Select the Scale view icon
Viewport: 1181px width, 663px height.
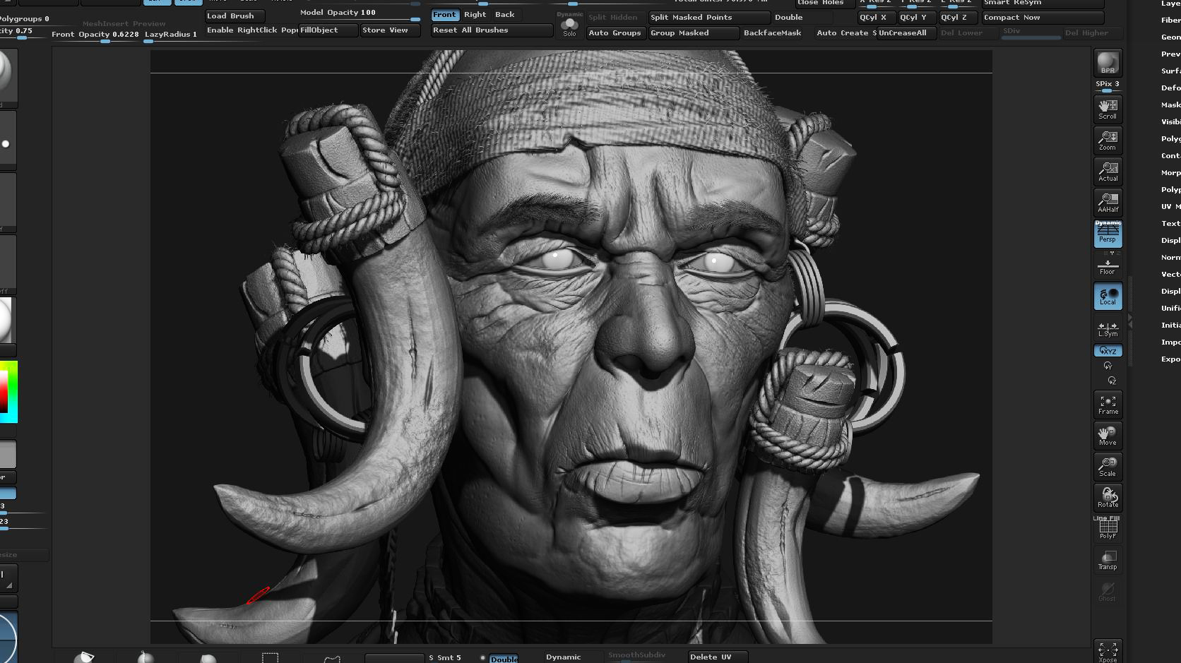[x=1108, y=467]
